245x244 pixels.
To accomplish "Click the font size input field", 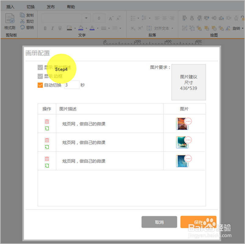I will pos(99,18).
